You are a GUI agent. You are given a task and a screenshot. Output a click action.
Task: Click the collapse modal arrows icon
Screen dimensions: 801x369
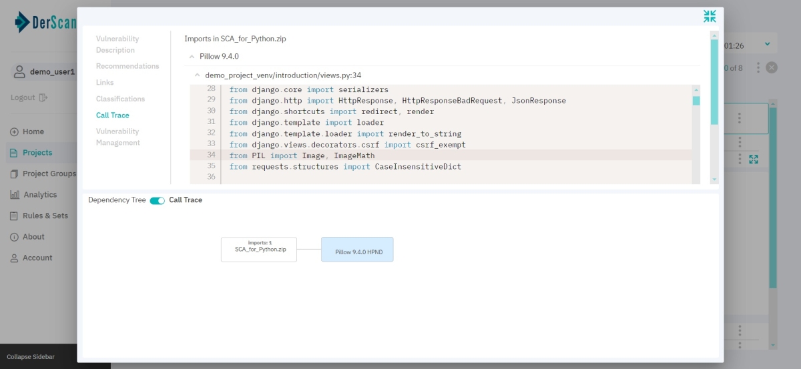point(710,17)
